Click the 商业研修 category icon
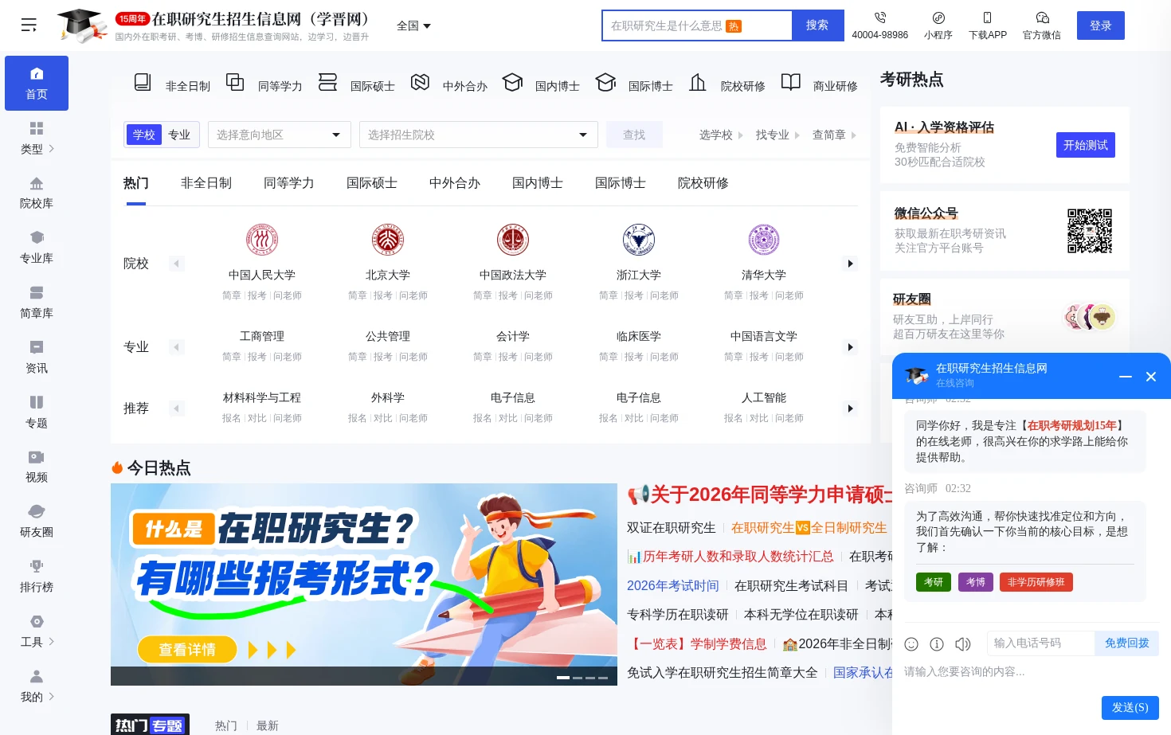Screen dimensions: 1171x735 790,82
